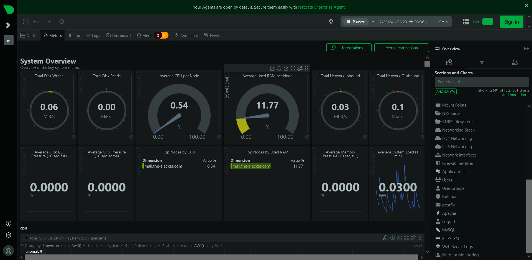Click the main dashboard vertical scrollbar thumb
The height and width of the screenshot is (260, 532).
pyautogui.click(x=427, y=64)
